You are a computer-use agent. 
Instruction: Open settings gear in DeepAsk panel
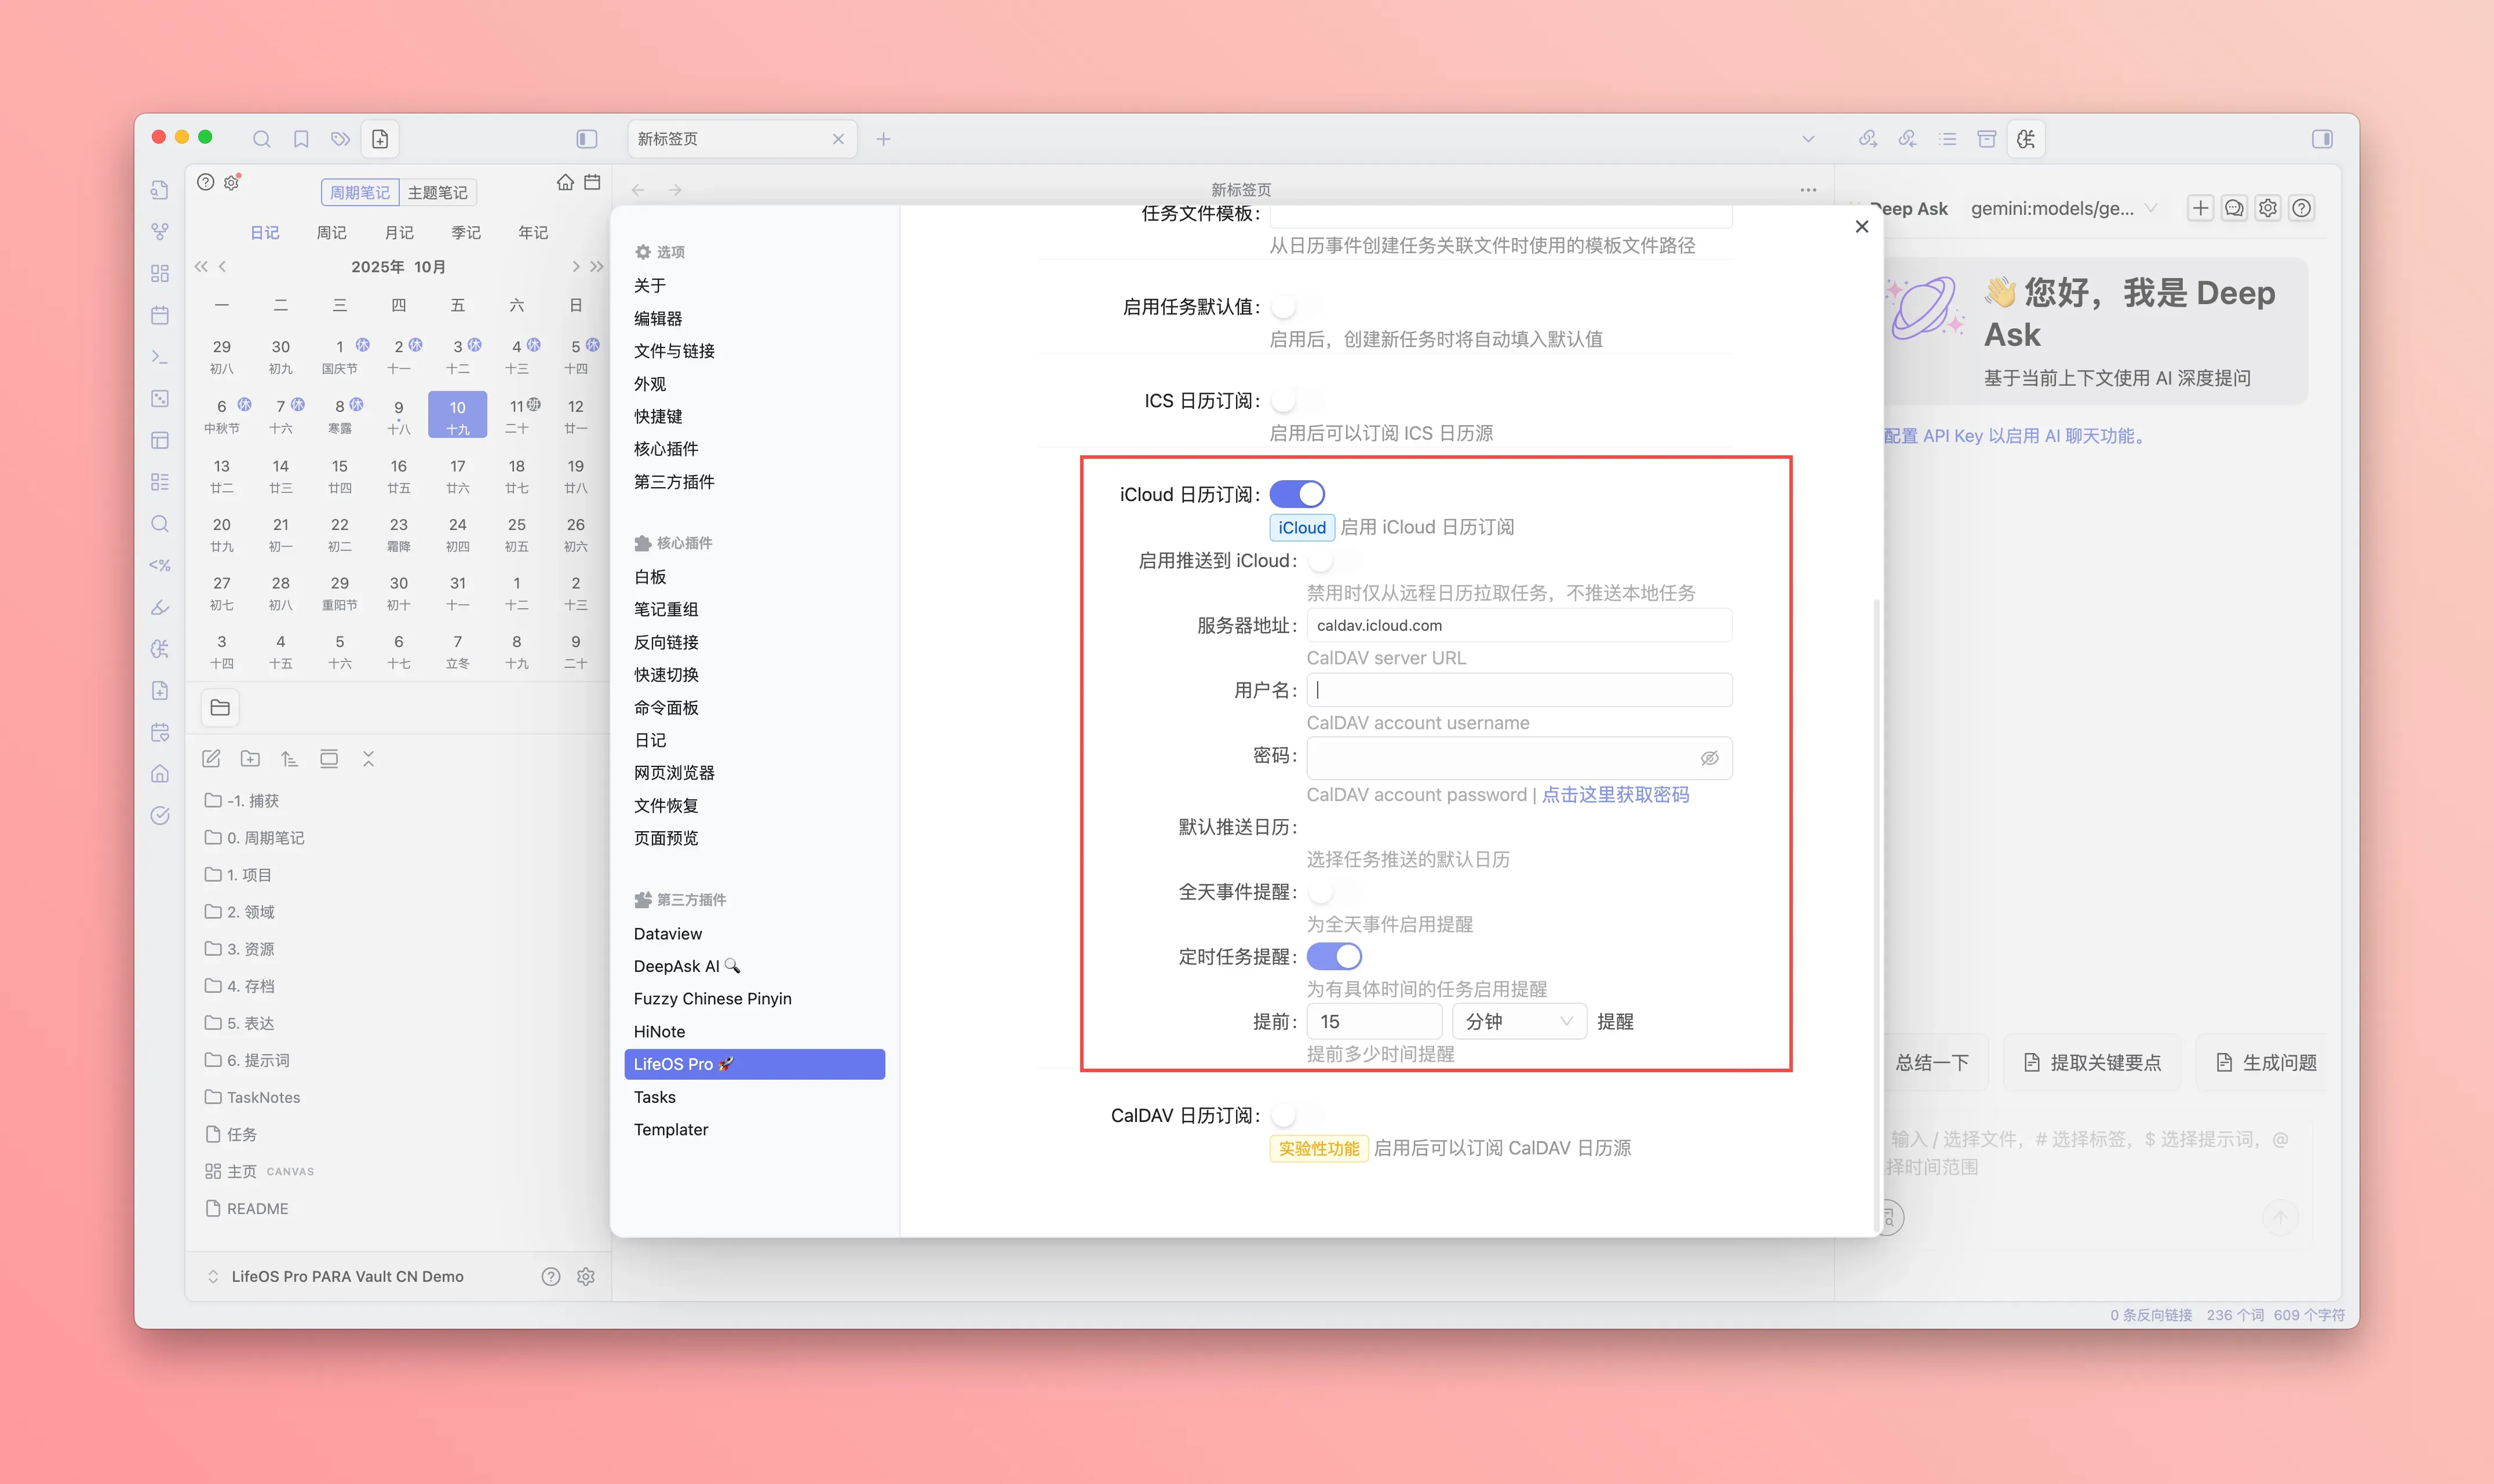(x=2268, y=208)
